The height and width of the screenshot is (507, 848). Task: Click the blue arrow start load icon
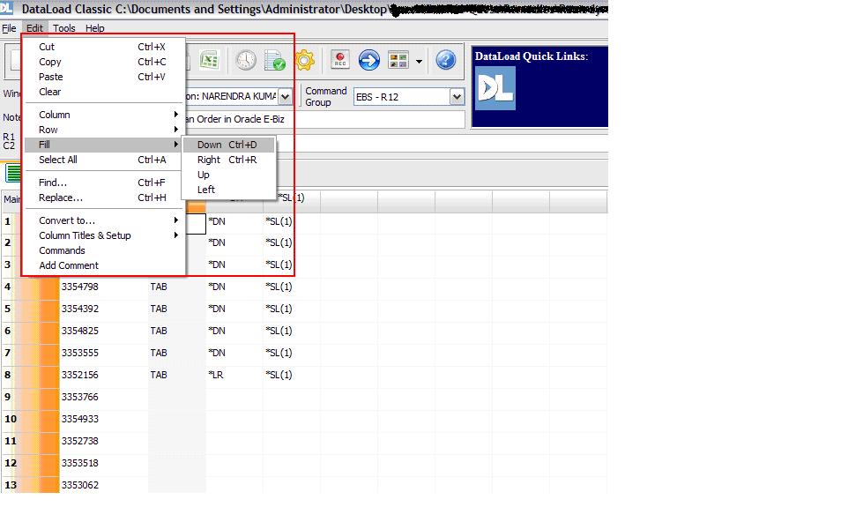point(369,60)
